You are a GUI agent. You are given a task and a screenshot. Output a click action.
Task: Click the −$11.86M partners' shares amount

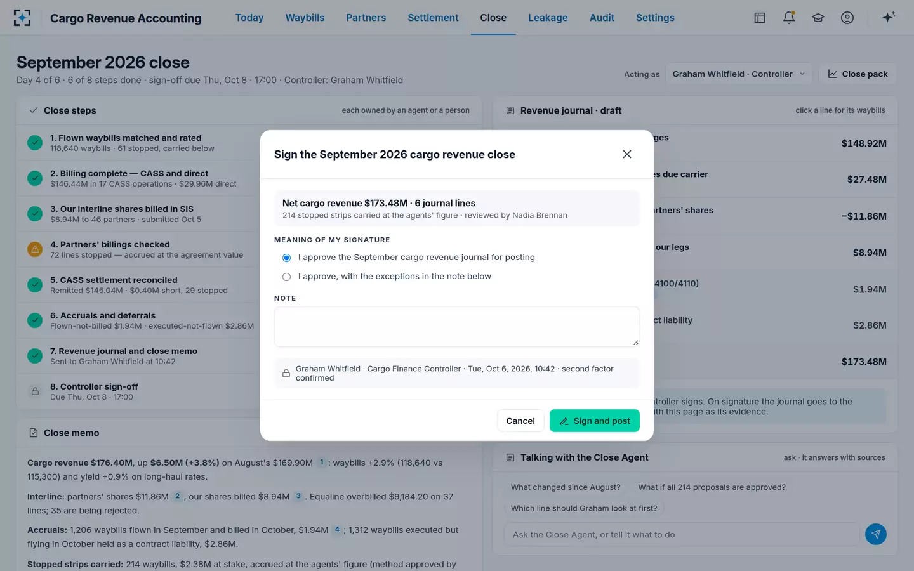point(864,216)
